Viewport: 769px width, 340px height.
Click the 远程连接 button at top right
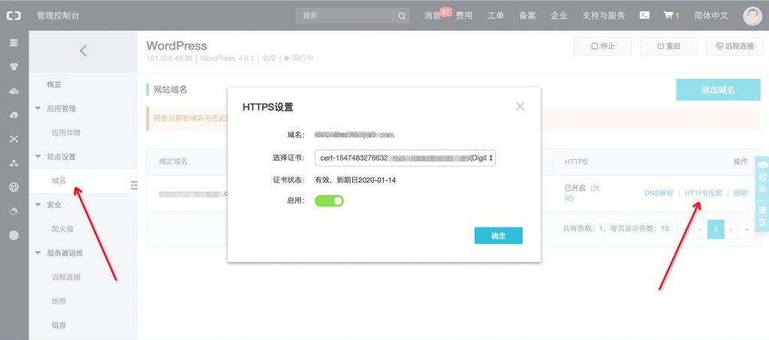tap(734, 46)
